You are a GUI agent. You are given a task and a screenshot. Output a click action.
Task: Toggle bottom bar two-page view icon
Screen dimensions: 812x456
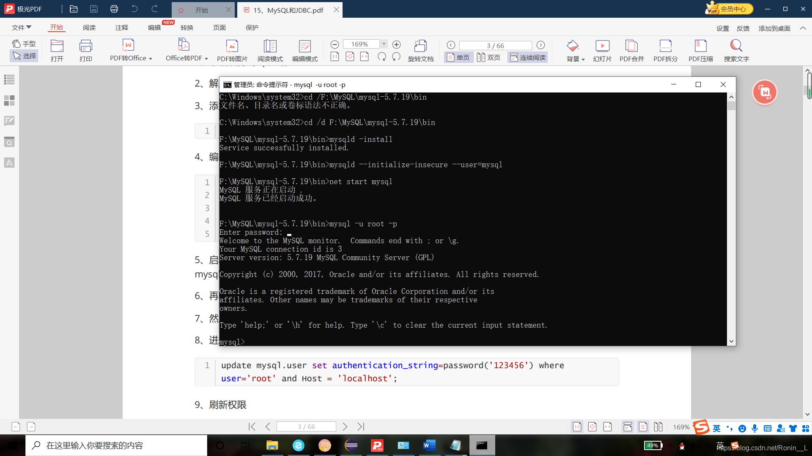(658, 427)
